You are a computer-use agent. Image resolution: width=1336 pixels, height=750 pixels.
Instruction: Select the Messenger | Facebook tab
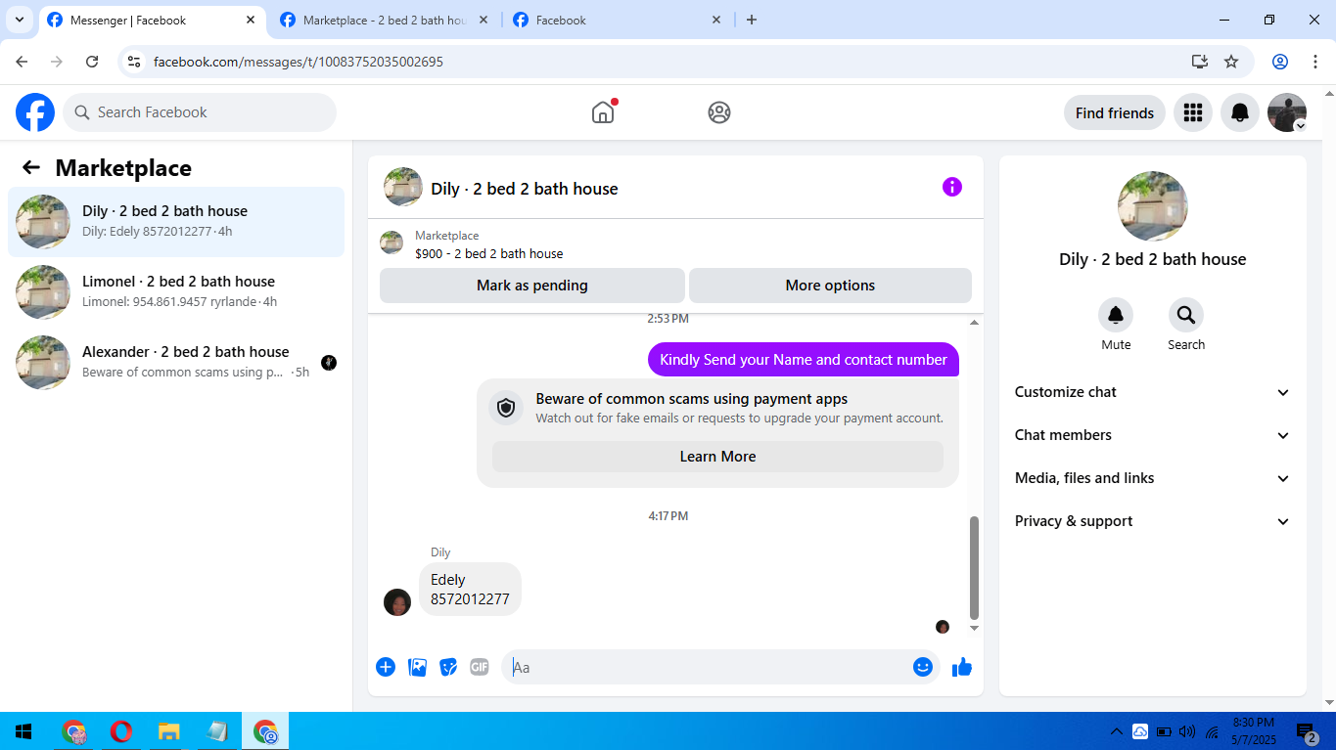pos(152,20)
